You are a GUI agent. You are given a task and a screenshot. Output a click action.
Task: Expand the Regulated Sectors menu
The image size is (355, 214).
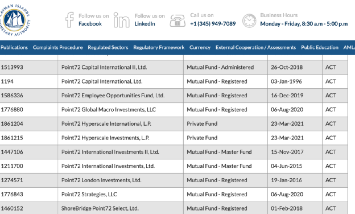pos(108,48)
